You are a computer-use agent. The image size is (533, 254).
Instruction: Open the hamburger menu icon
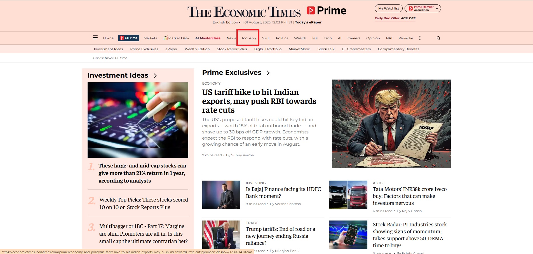coord(95,38)
